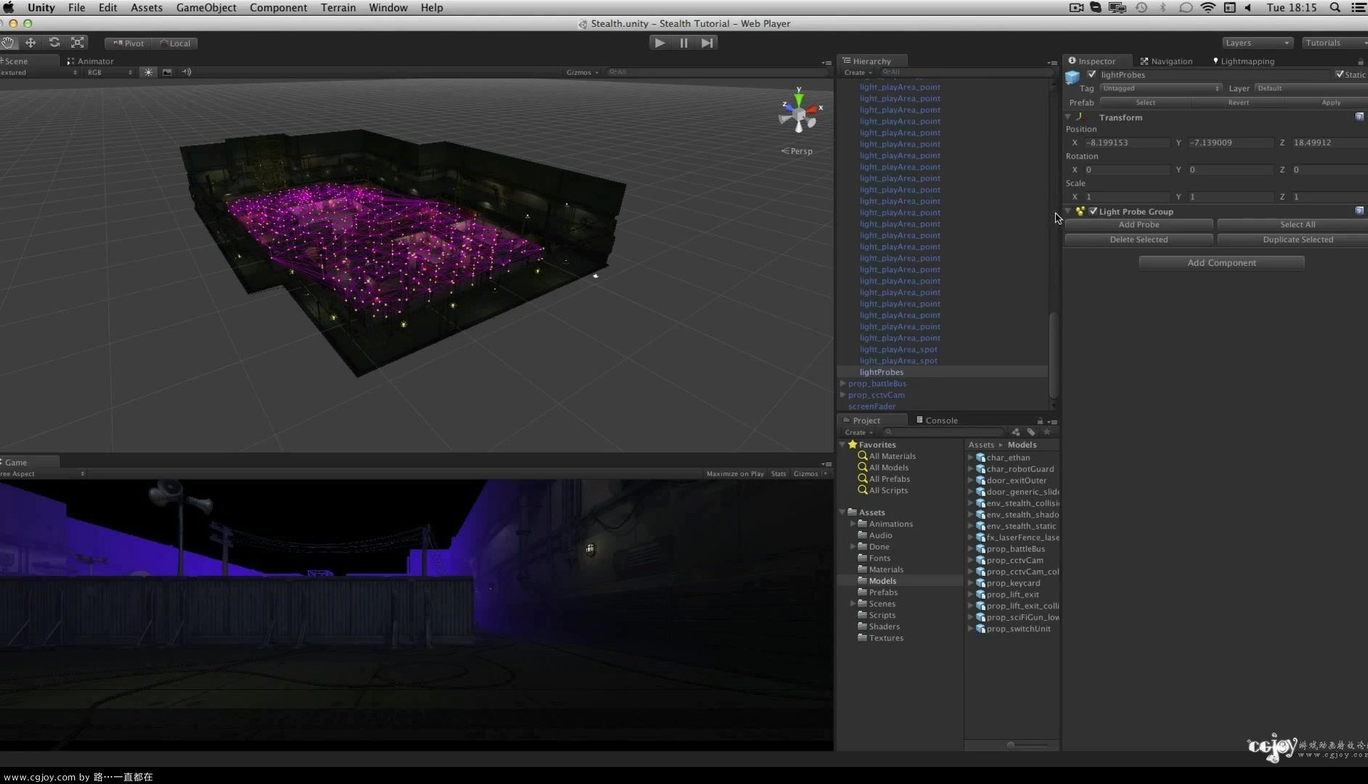This screenshot has height=784, width=1368.
Task: Expand char_ethan model asset
Action: 970,458
